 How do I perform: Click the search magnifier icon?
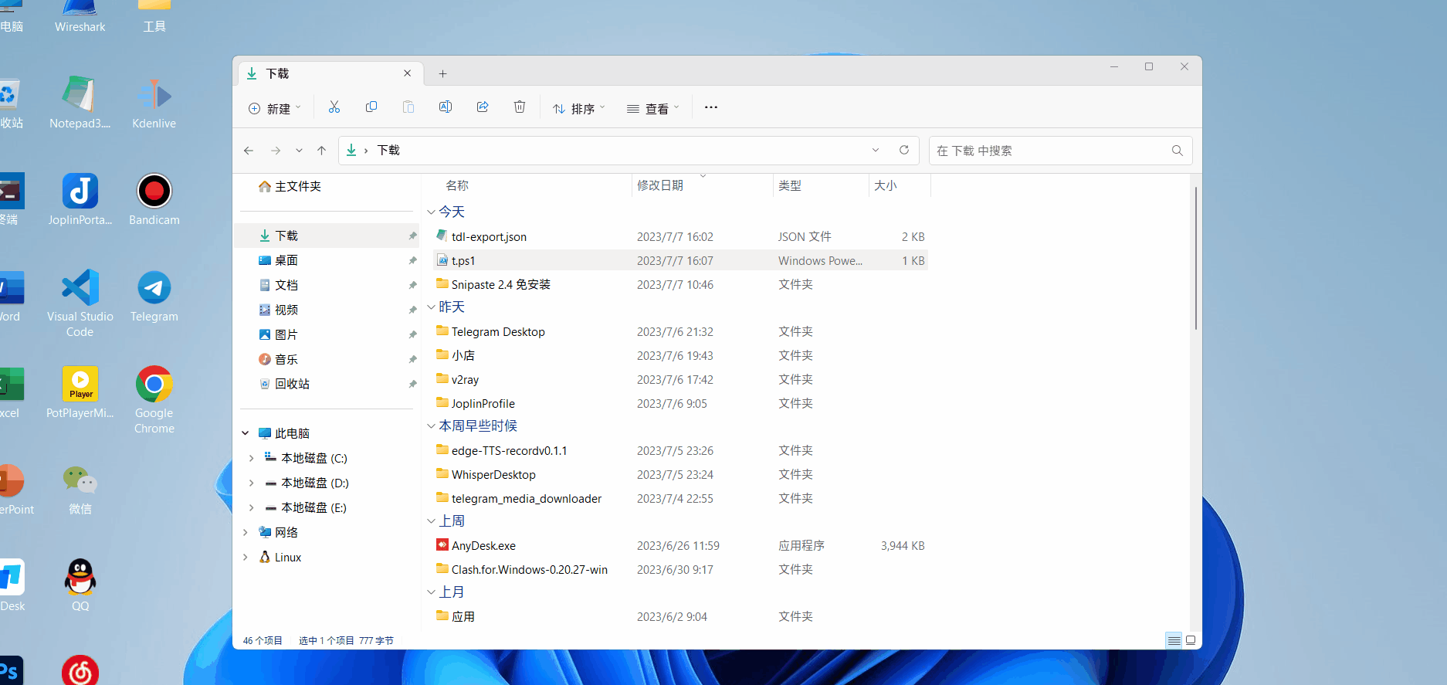pyautogui.click(x=1178, y=151)
